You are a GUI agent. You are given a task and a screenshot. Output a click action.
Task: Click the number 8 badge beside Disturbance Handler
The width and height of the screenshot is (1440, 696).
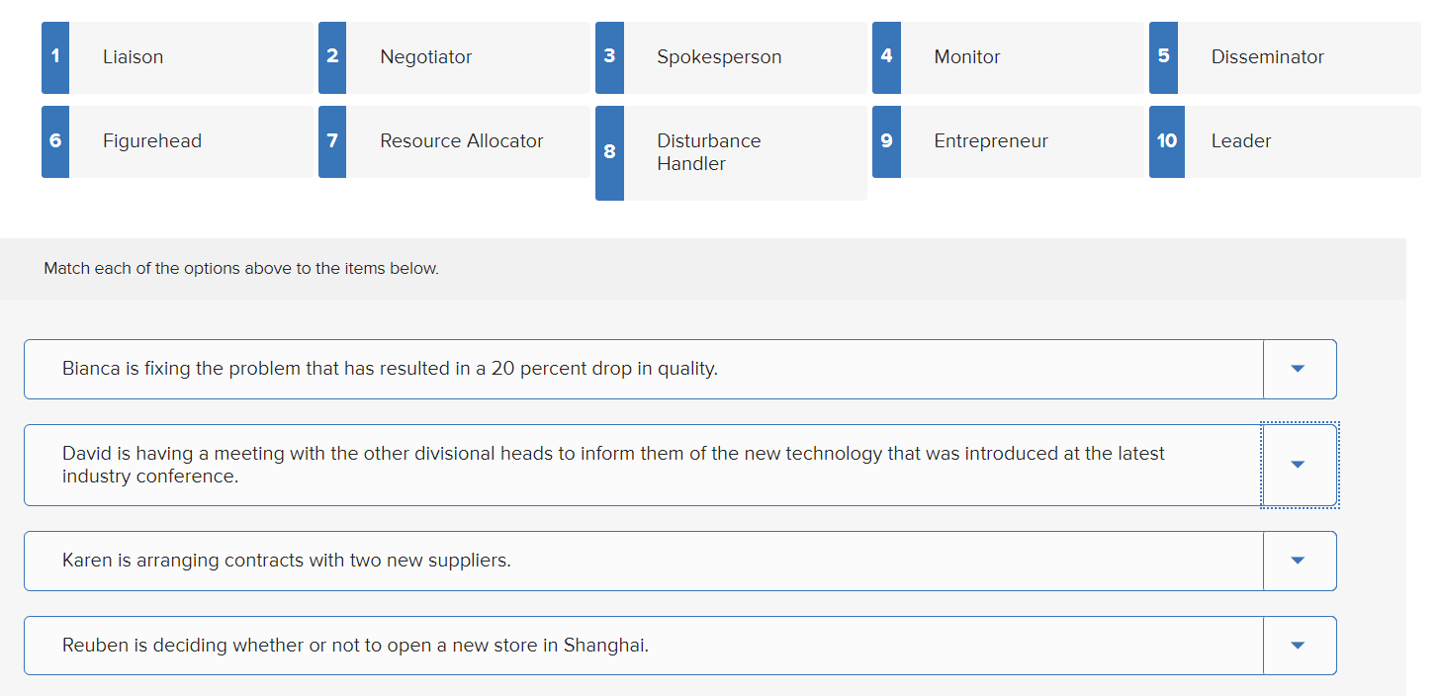coord(609,152)
